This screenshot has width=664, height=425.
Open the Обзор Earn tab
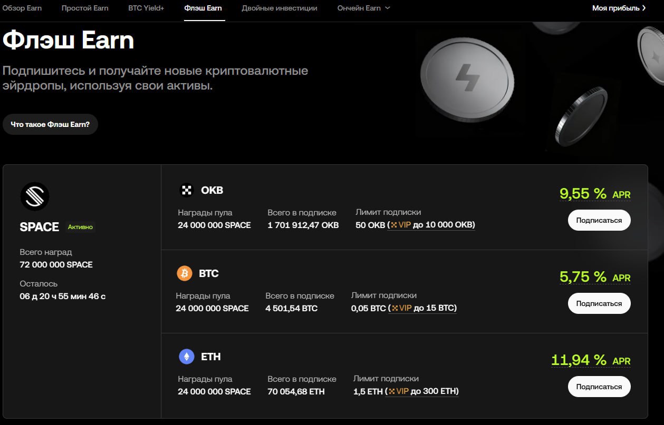[22, 8]
